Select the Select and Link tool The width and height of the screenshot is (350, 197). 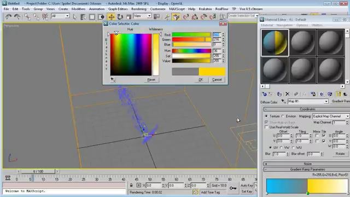coord(27,16)
